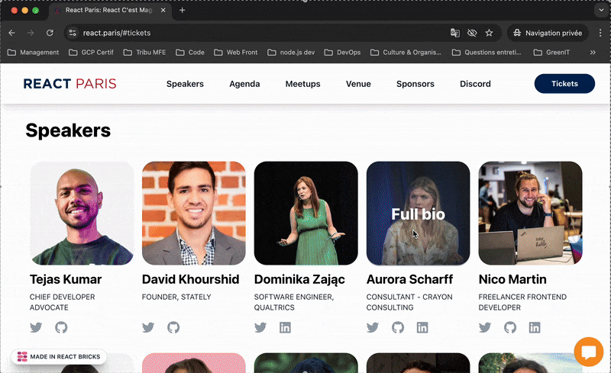Click the Tickets button
This screenshot has height=373, width=611.
[x=564, y=84]
